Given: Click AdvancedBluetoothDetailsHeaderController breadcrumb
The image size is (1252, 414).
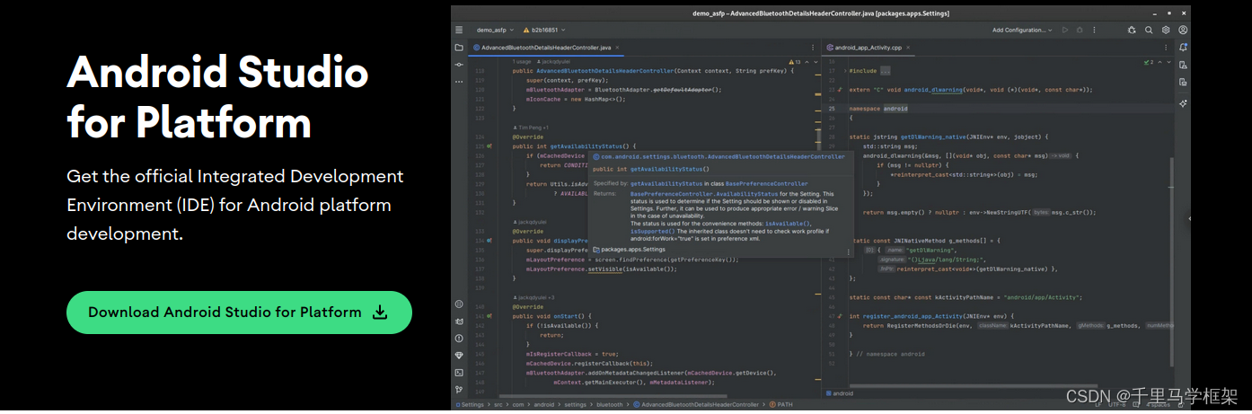Looking at the screenshot, I should tap(696, 404).
